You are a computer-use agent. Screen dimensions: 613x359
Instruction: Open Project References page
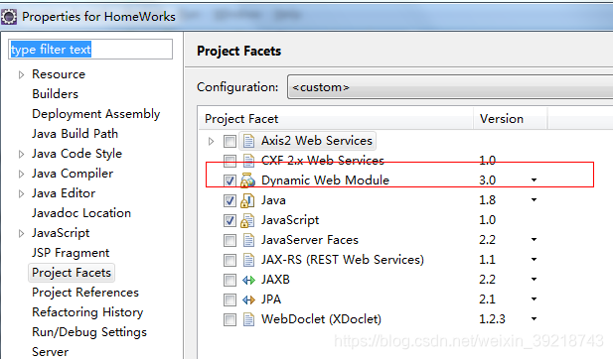tap(85, 293)
